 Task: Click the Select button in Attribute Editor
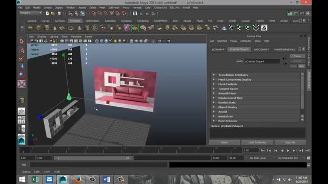click(x=224, y=142)
